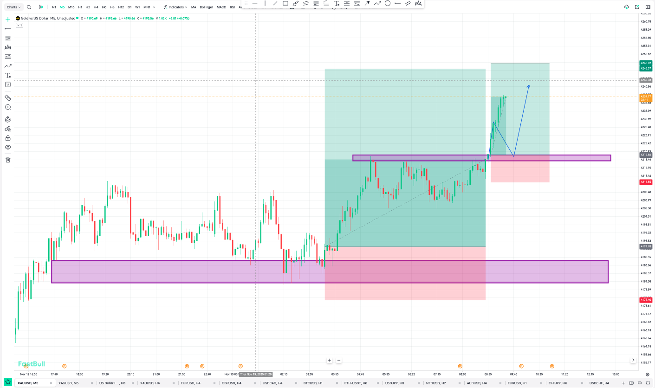Choose the candlestick chart type icon

[41, 7]
